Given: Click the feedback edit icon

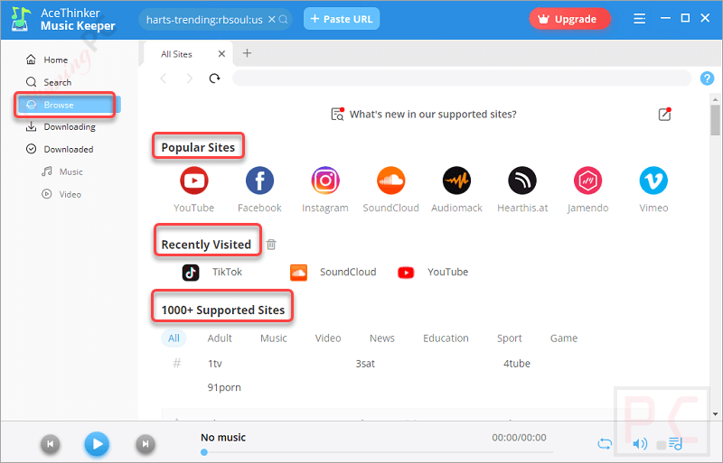Looking at the screenshot, I should point(664,115).
